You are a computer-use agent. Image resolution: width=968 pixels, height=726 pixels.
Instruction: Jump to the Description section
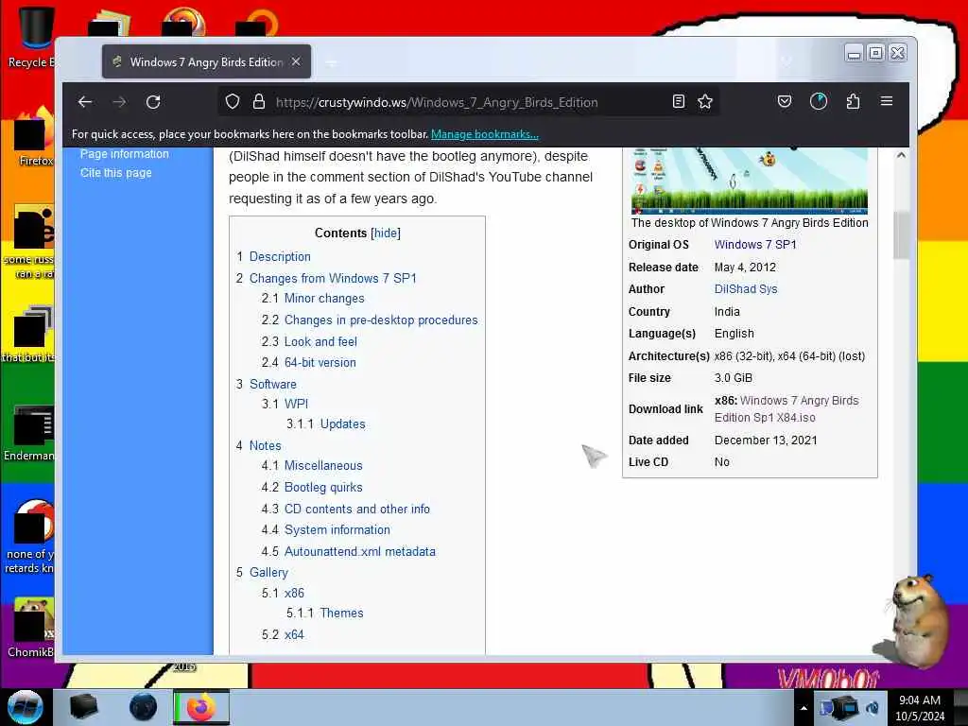[x=280, y=256]
